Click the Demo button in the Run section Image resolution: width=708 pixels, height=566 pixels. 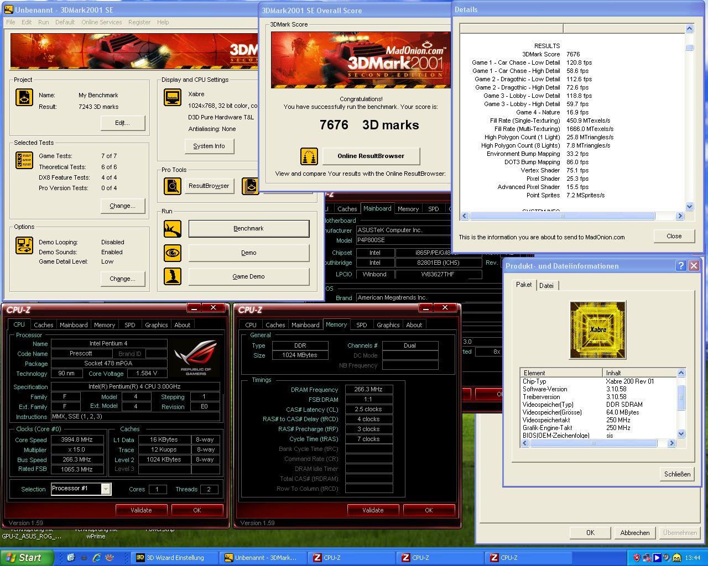pos(249,253)
